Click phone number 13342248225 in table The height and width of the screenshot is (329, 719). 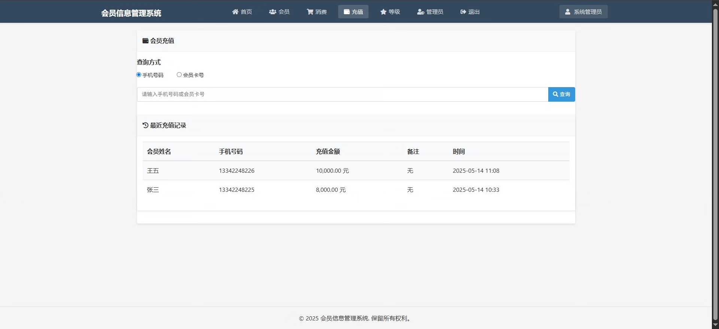coord(237,190)
